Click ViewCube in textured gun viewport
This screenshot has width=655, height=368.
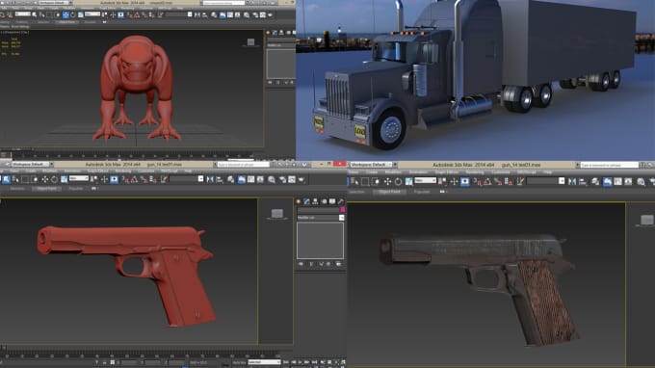646,220
